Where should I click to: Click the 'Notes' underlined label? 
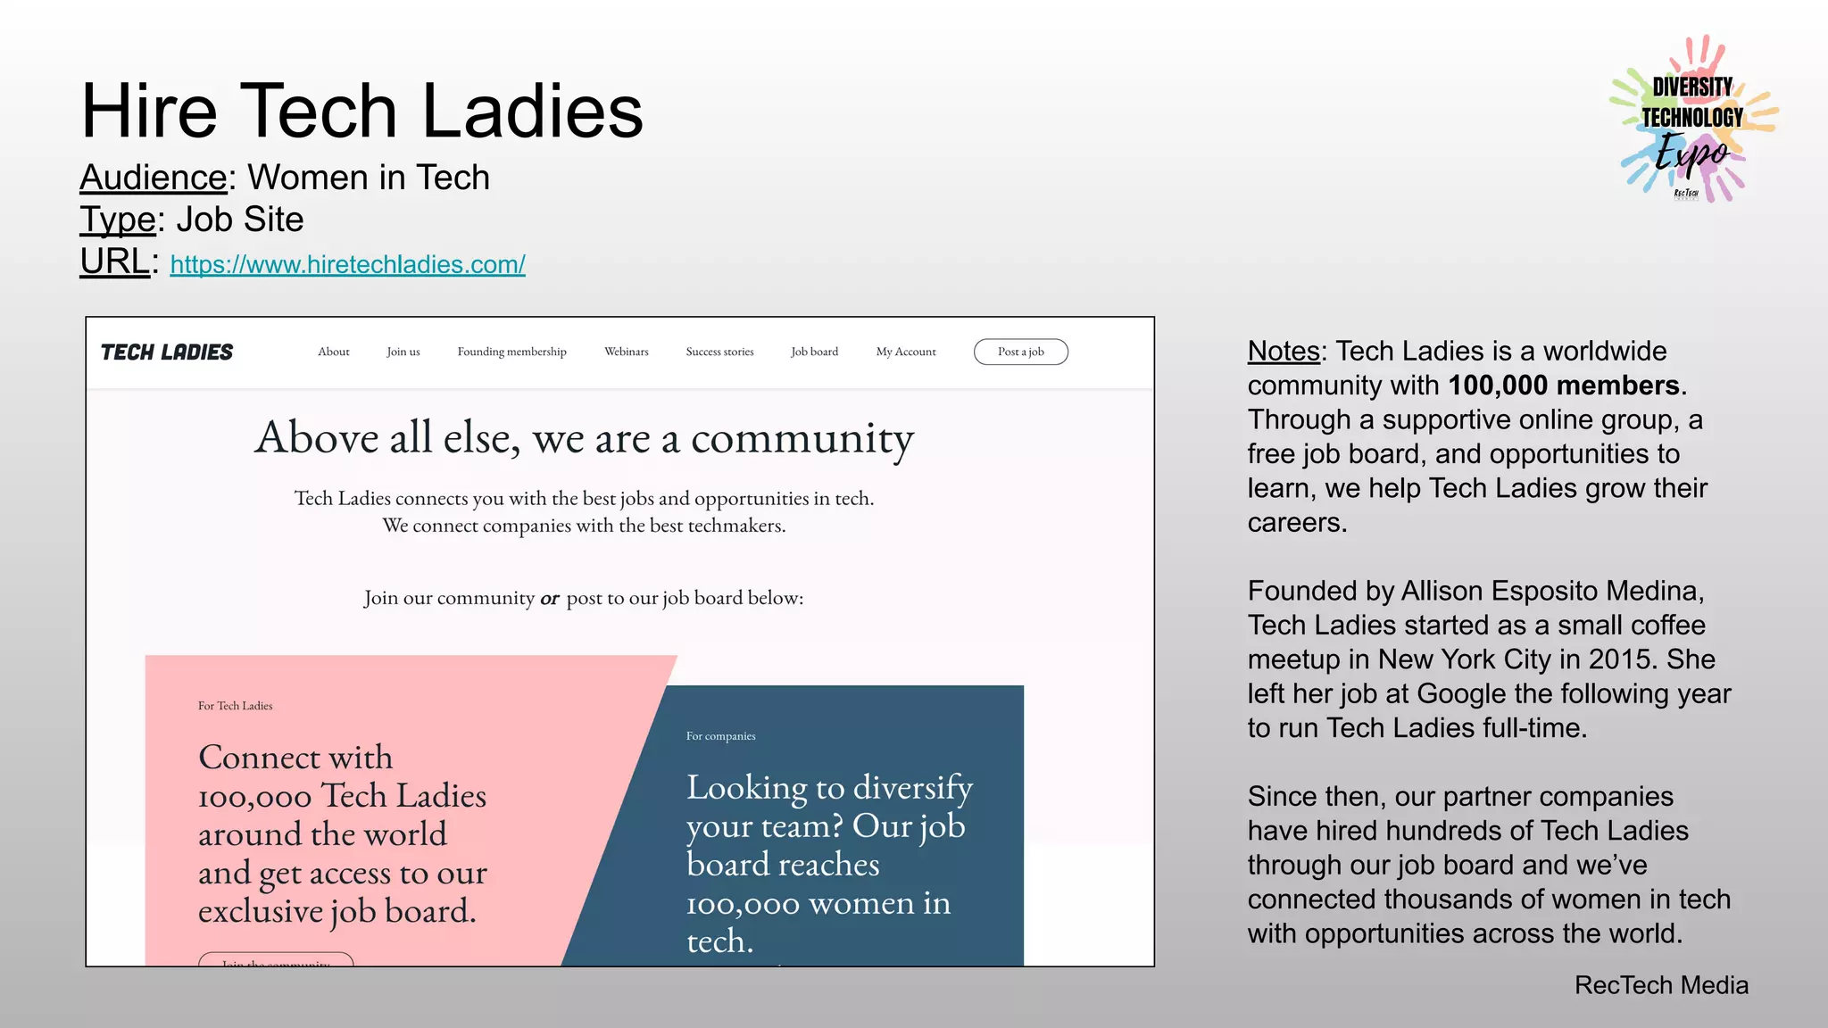tap(1284, 351)
